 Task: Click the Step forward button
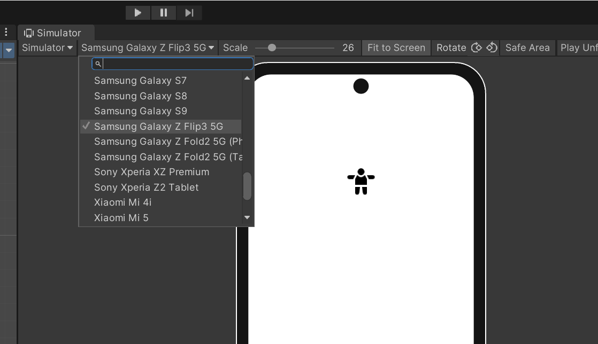(x=189, y=13)
